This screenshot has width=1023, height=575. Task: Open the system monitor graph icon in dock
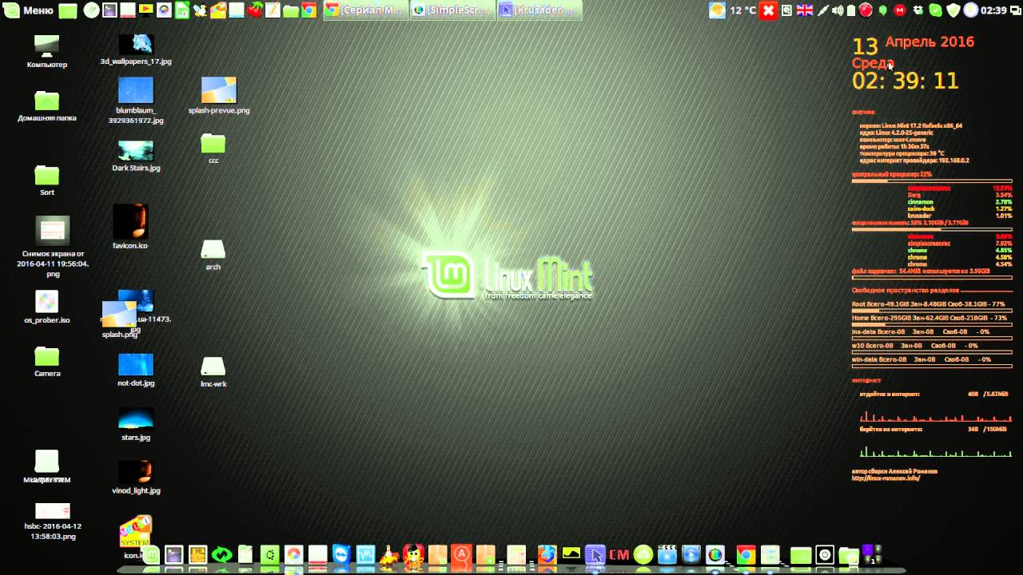click(x=365, y=554)
